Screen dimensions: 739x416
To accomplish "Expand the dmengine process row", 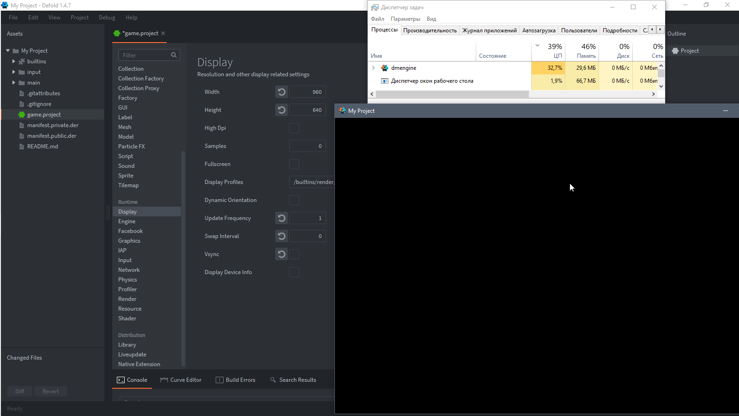I will [374, 68].
